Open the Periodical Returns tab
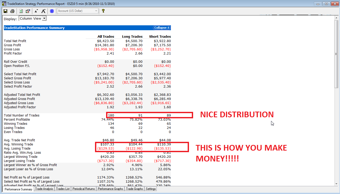This screenshot has width=340, height=194. [84, 189]
